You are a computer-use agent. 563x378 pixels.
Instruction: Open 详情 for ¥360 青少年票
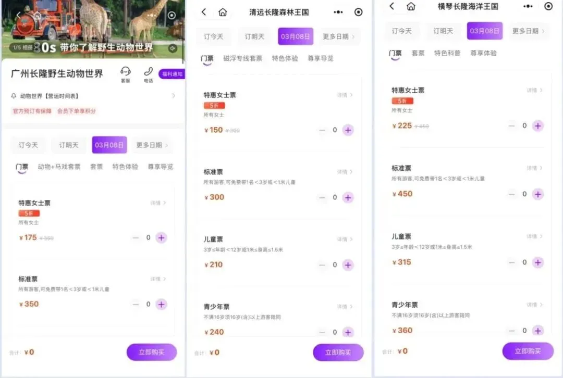(x=534, y=305)
